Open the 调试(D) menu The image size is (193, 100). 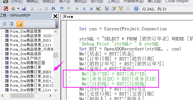[x=80, y=1]
